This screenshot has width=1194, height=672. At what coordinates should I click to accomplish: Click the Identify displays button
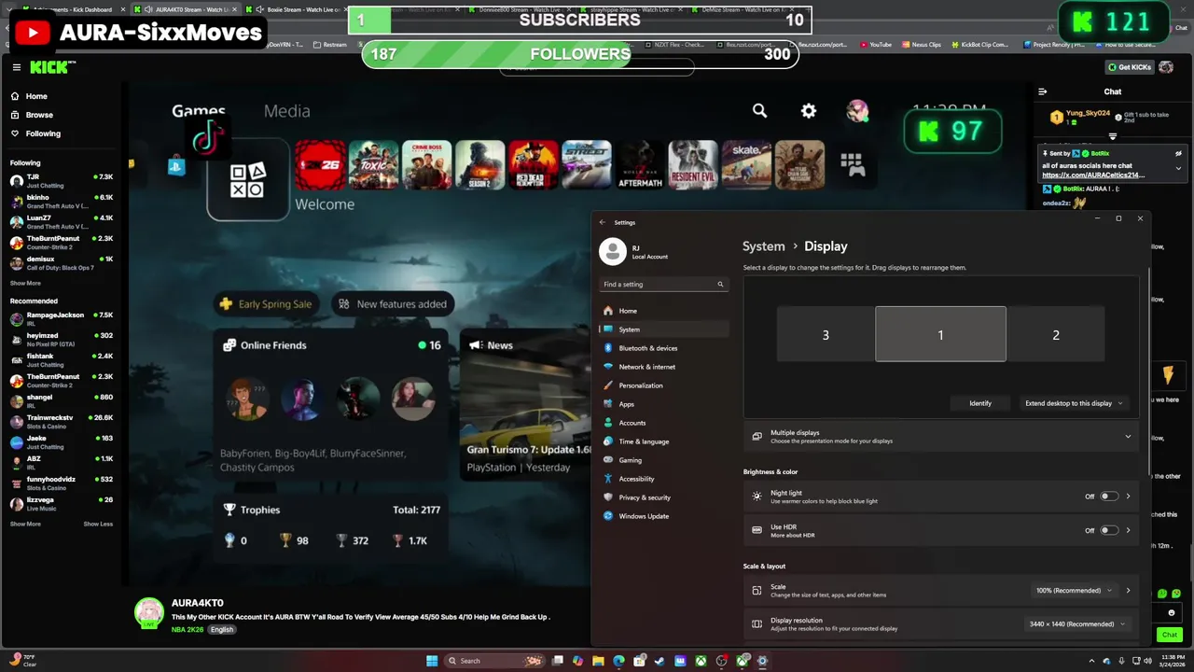coord(980,403)
